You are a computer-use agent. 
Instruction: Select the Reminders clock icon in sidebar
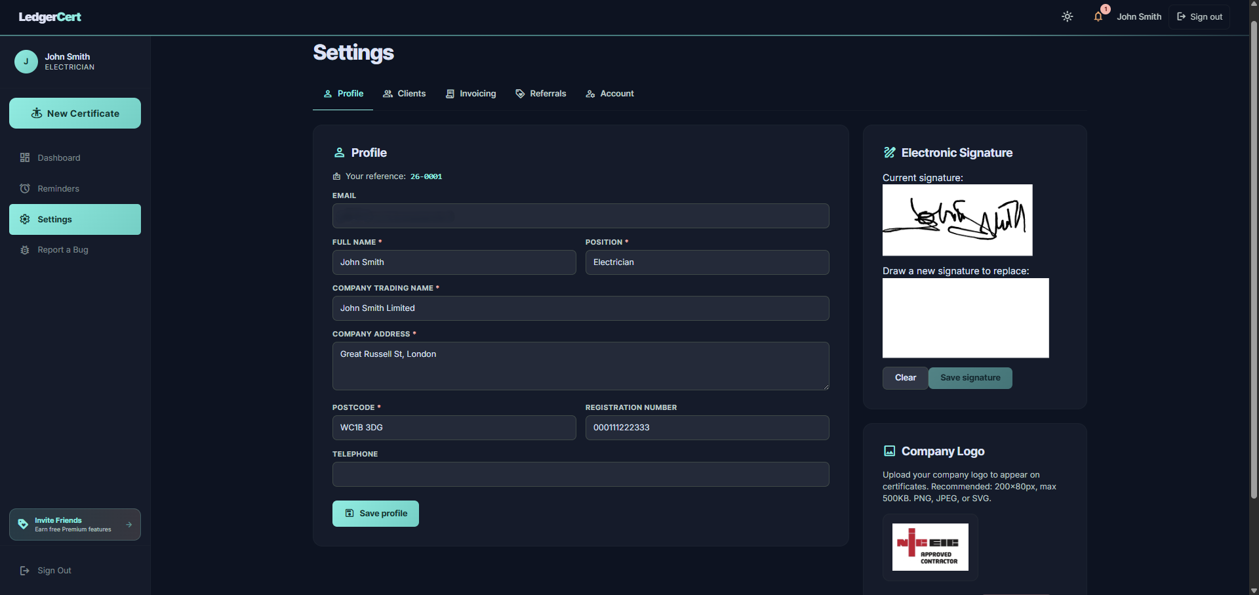(24, 188)
